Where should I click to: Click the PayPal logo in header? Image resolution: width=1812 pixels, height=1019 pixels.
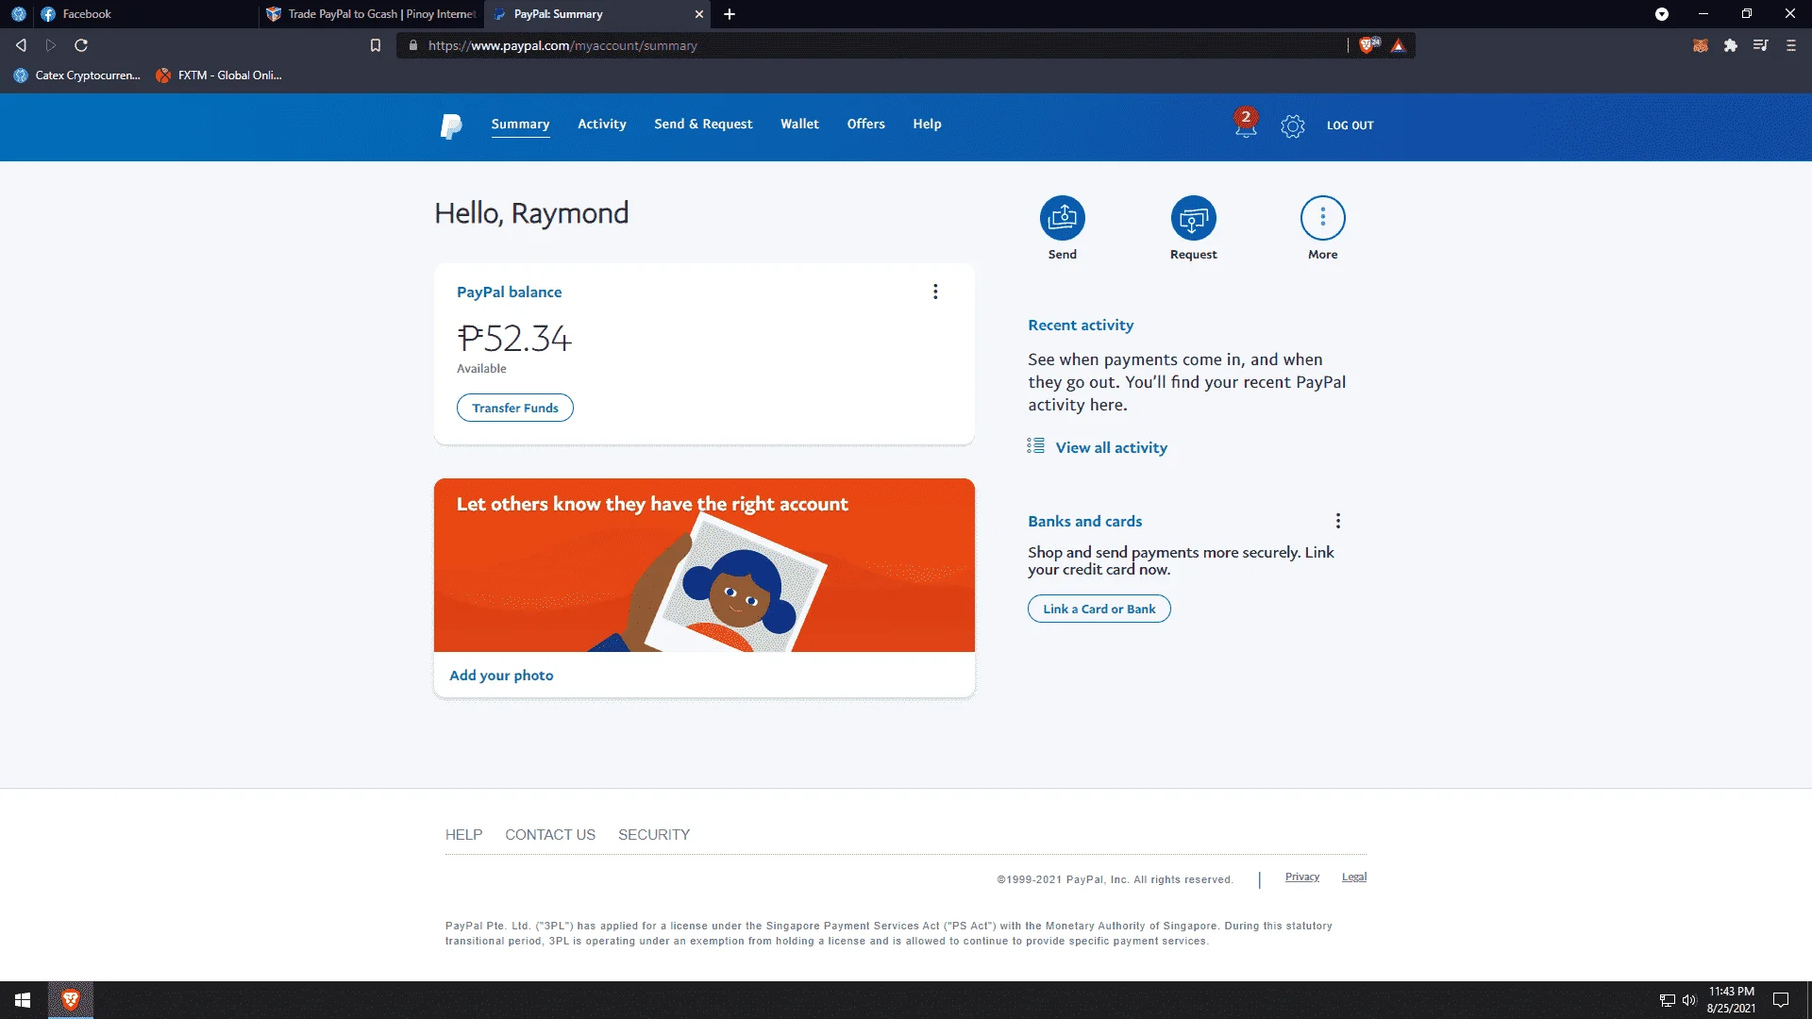451,125
